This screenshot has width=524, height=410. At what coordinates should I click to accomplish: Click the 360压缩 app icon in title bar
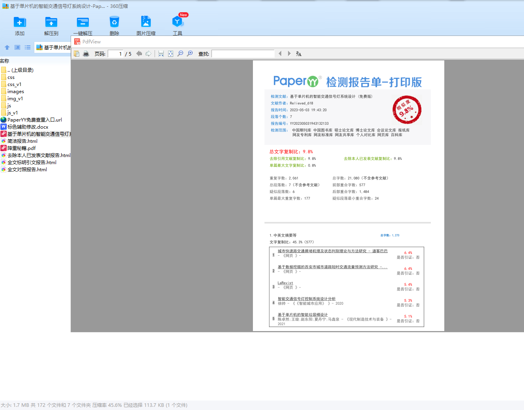tap(6, 6)
